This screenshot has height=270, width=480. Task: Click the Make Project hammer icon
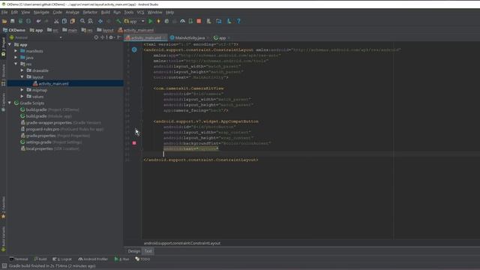pyautogui.click(x=118, y=21)
